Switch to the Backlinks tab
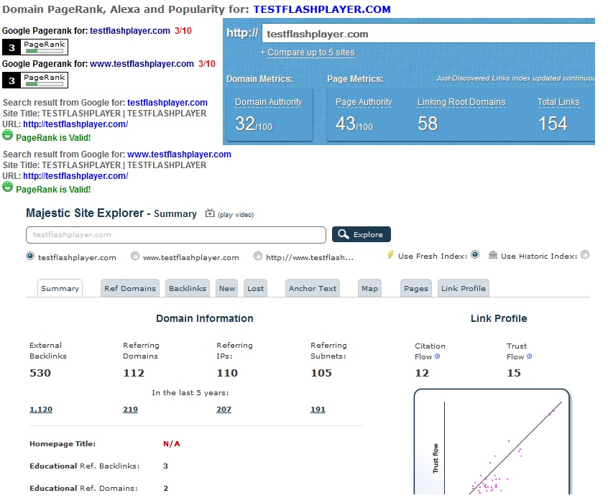Viewport: 608px width, 503px height. pos(188,288)
